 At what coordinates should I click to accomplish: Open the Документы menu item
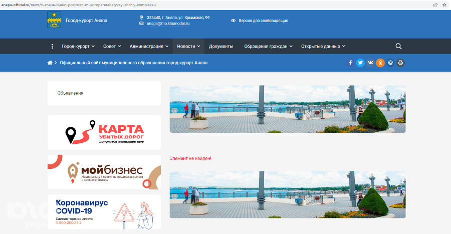tap(221, 46)
